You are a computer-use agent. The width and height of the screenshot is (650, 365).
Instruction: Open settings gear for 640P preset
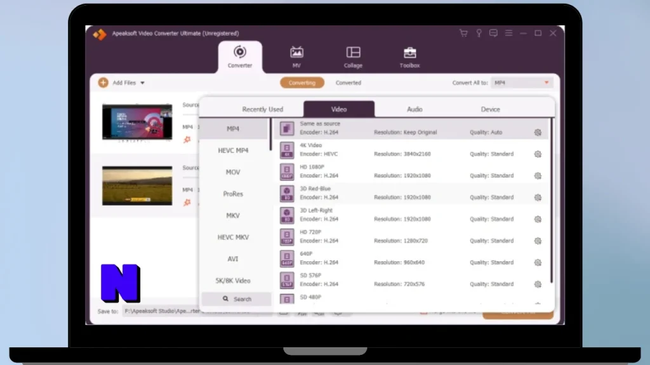pyautogui.click(x=538, y=262)
